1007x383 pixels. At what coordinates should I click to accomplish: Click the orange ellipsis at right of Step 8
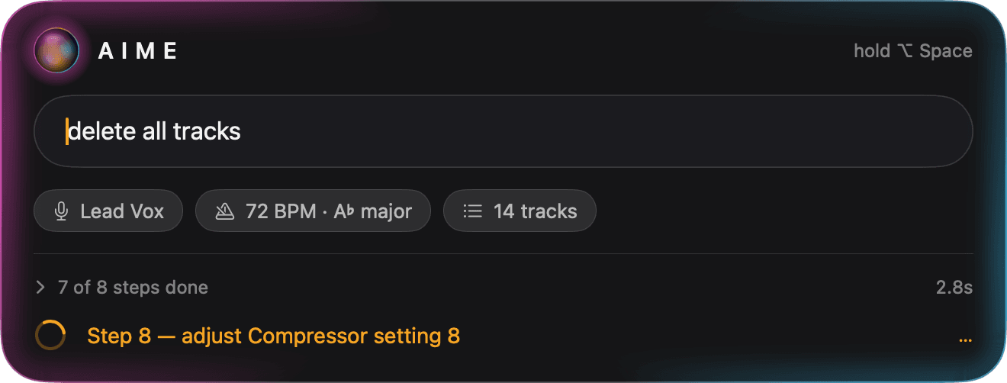click(965, 338)
